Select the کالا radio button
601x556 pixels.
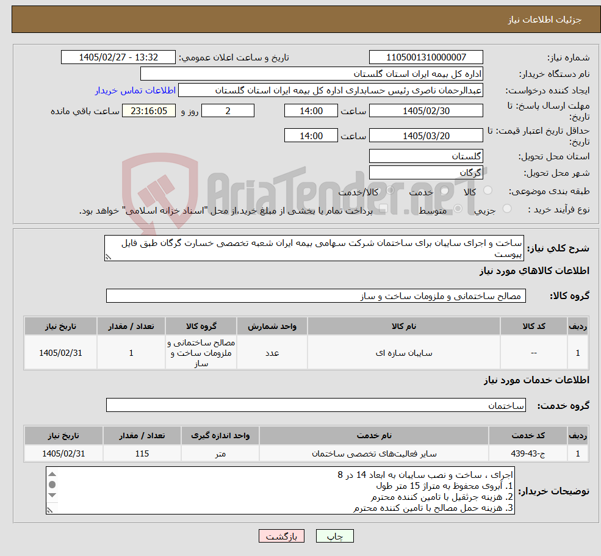488,190
